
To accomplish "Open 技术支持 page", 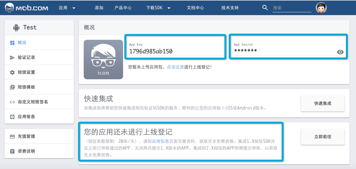I will [230, 8].
